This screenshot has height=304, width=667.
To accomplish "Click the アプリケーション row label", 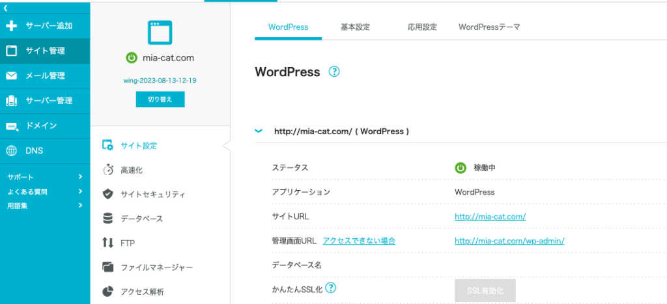I will [301, 192].
